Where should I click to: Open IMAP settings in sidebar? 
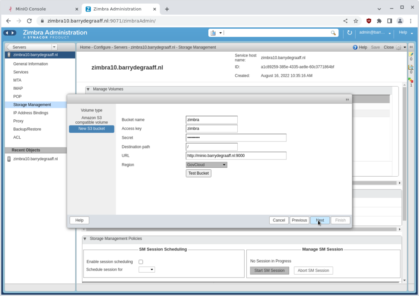pos(18,89)
